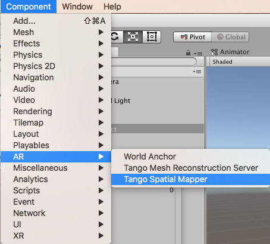Open the Analytics submenu
Viewport: 270px width, 244px height.
coord(56,179)
